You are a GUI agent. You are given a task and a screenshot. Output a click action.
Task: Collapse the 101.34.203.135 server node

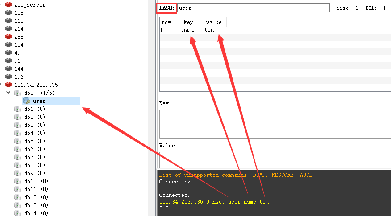[x=1, y=85]
